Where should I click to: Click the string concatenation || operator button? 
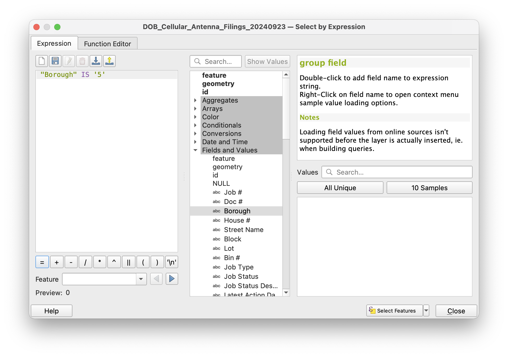pyautogui.click(x=128, y=262)
